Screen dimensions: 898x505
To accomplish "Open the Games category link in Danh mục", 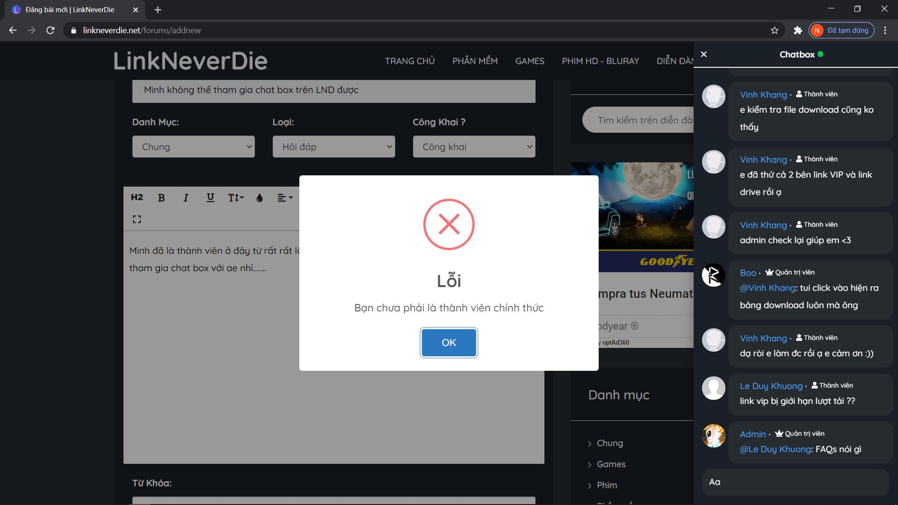I will click(611, 464).
